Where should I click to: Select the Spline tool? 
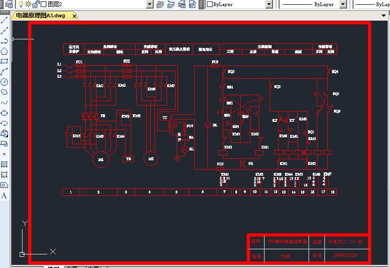5,103
